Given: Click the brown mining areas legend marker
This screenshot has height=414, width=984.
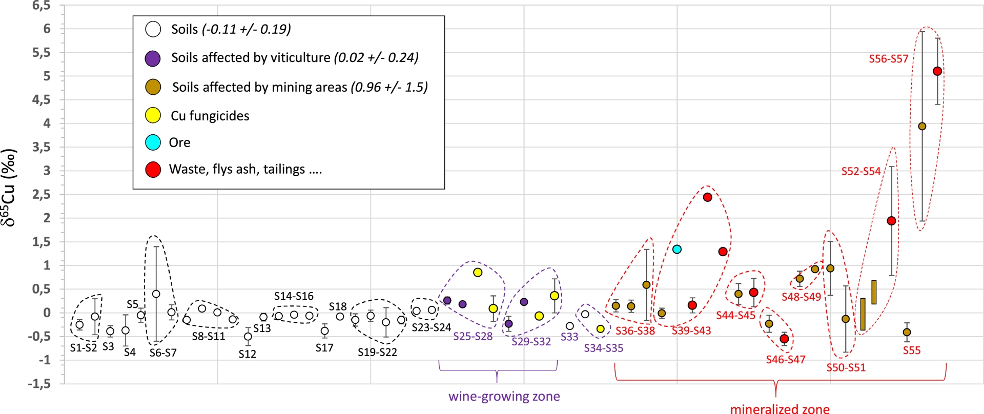Looking at the screenshot, I should [153, 87].
